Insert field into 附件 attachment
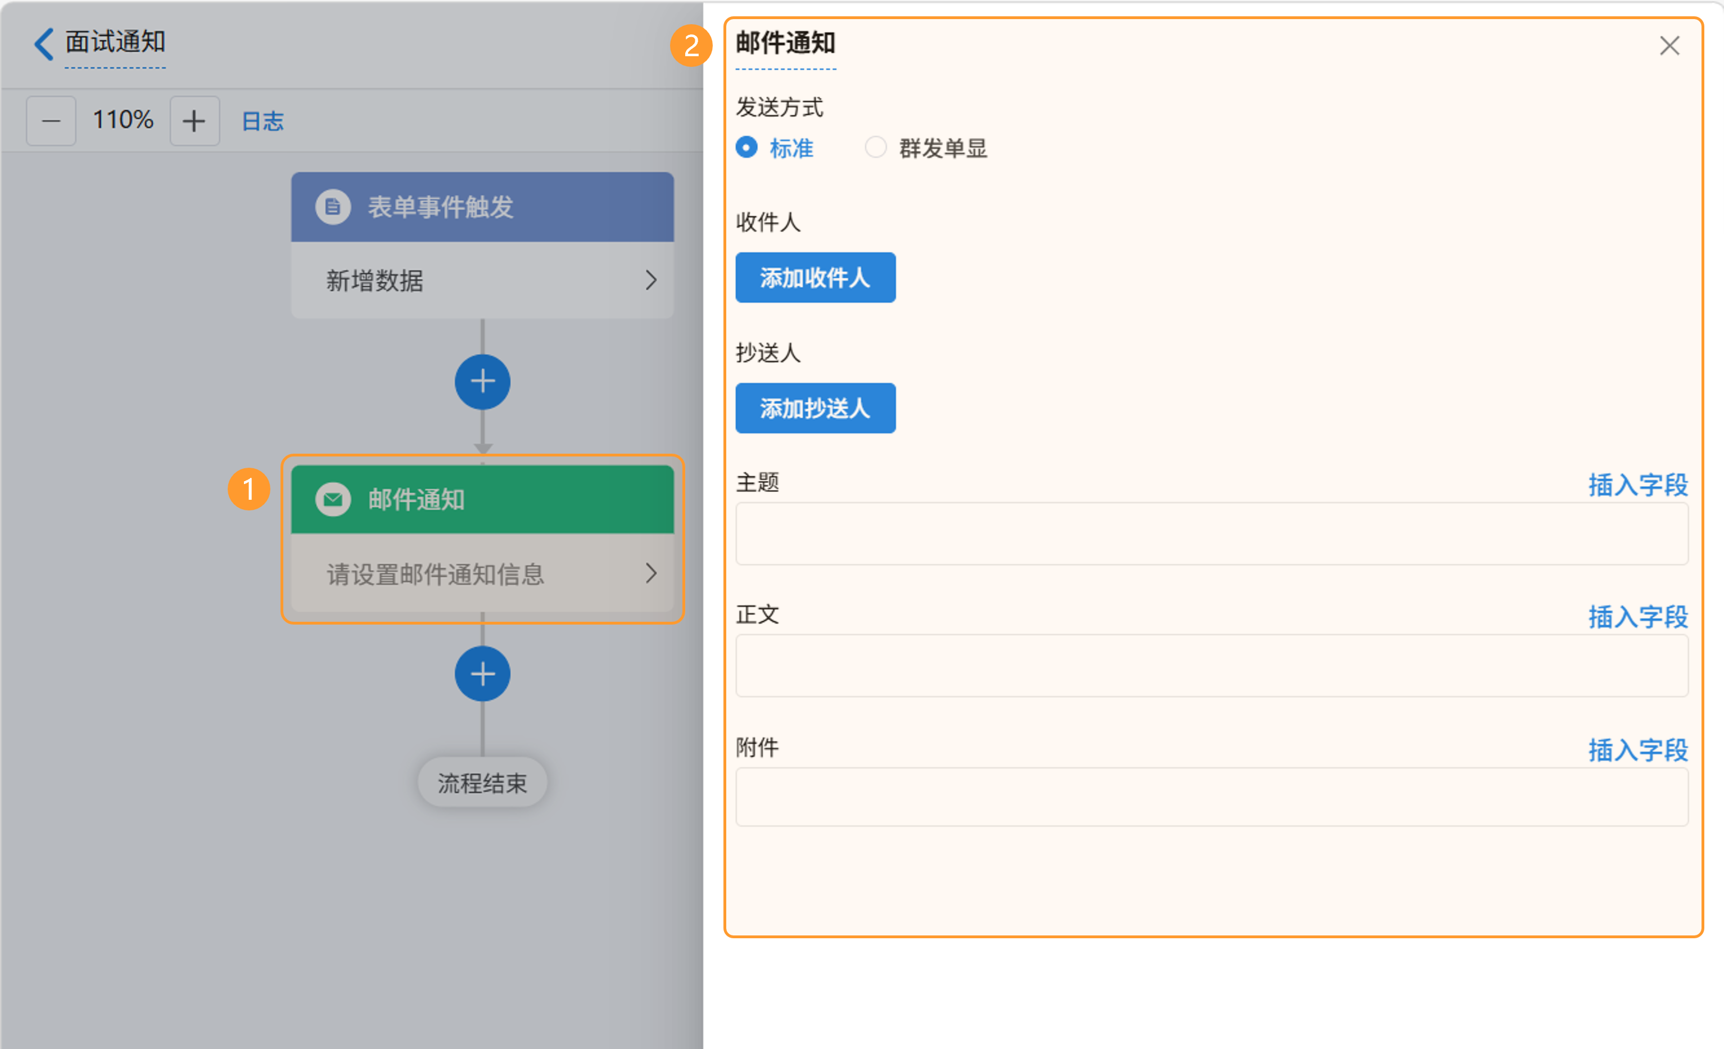 1637,749
